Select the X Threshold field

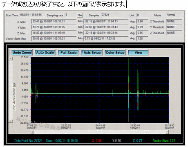coord(174,21)
